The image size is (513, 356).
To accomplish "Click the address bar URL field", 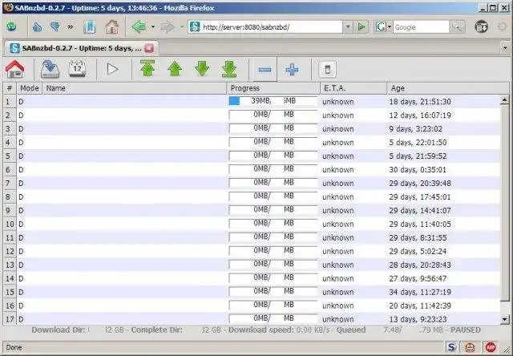I will pos(265,27).
